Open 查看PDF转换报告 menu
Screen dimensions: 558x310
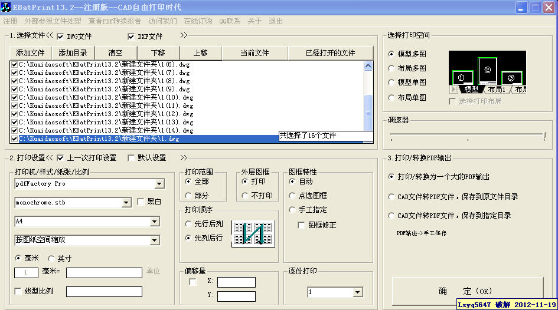[115, 21]
